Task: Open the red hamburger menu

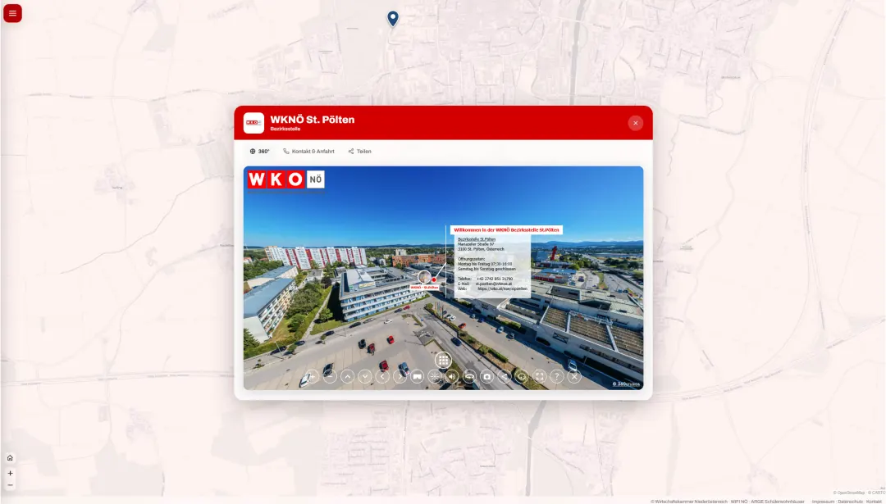Action: [12, 13]
